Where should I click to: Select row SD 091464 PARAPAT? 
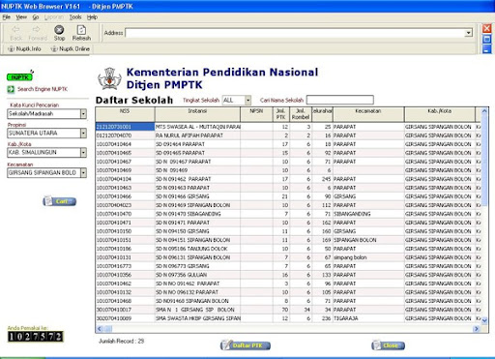click(288, 144)
